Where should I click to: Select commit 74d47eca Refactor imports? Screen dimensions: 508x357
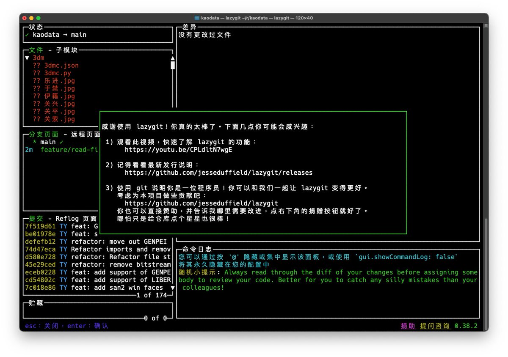point(99,249)
